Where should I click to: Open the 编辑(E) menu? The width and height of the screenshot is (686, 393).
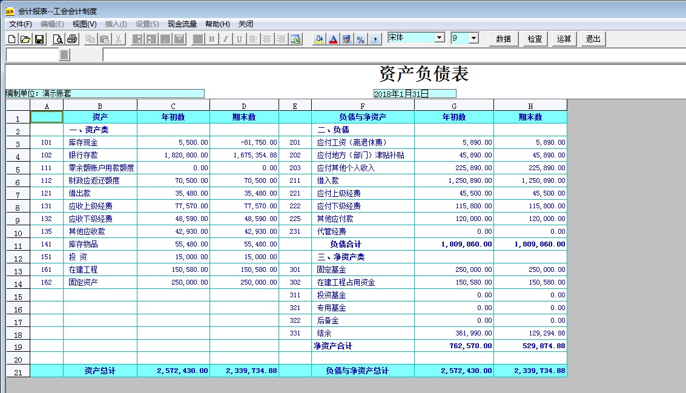pyautogui.click(x=52, y=24)
